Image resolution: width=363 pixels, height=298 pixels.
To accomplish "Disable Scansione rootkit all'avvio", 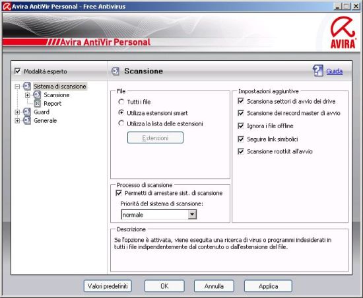I will [x=241, y=151].
